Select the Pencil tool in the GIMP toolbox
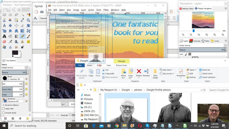 click(23, 36)
